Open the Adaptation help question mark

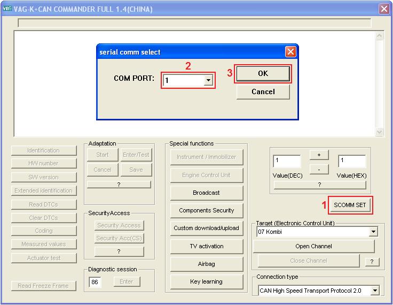(119, 185)
